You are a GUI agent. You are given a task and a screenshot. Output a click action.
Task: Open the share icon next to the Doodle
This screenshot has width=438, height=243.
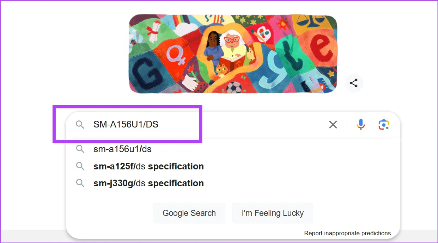tap(354, 83)
